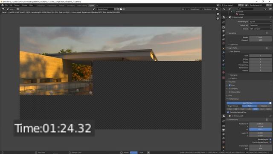The height and width of the screenshot is (154, 273).
Task: Collapse the Light Paths panel
Action: [x=232, y=48]
